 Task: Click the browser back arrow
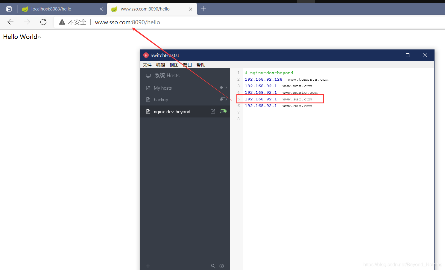point(10,22)
